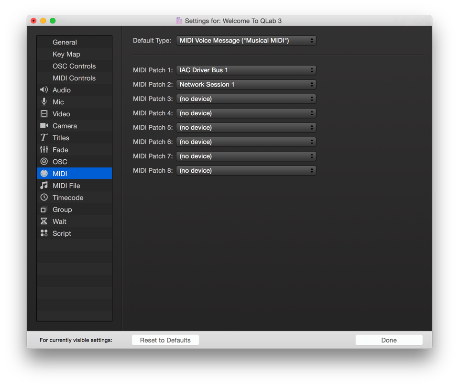Click the speaker icon next to Audio
Image resolution: width=459 pixels, height=387 pixels.
pos(44,90)
